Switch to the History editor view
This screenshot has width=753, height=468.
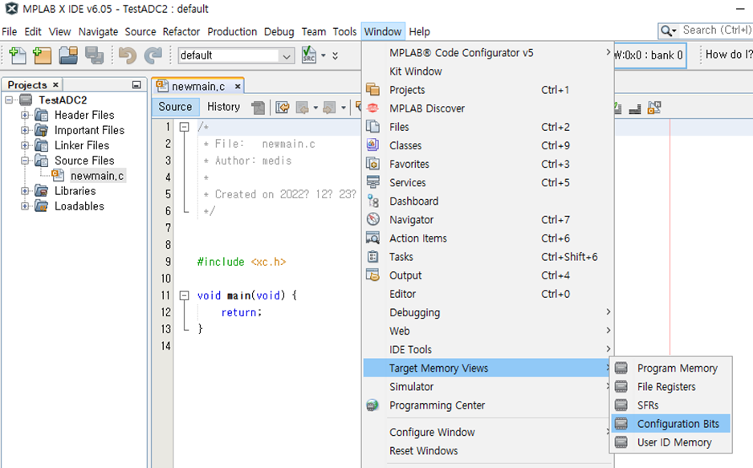click(x=223, y=107)
